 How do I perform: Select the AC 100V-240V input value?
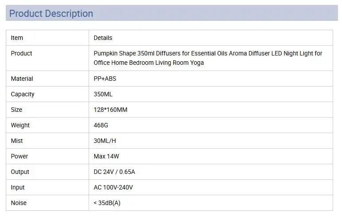[113, 187]
